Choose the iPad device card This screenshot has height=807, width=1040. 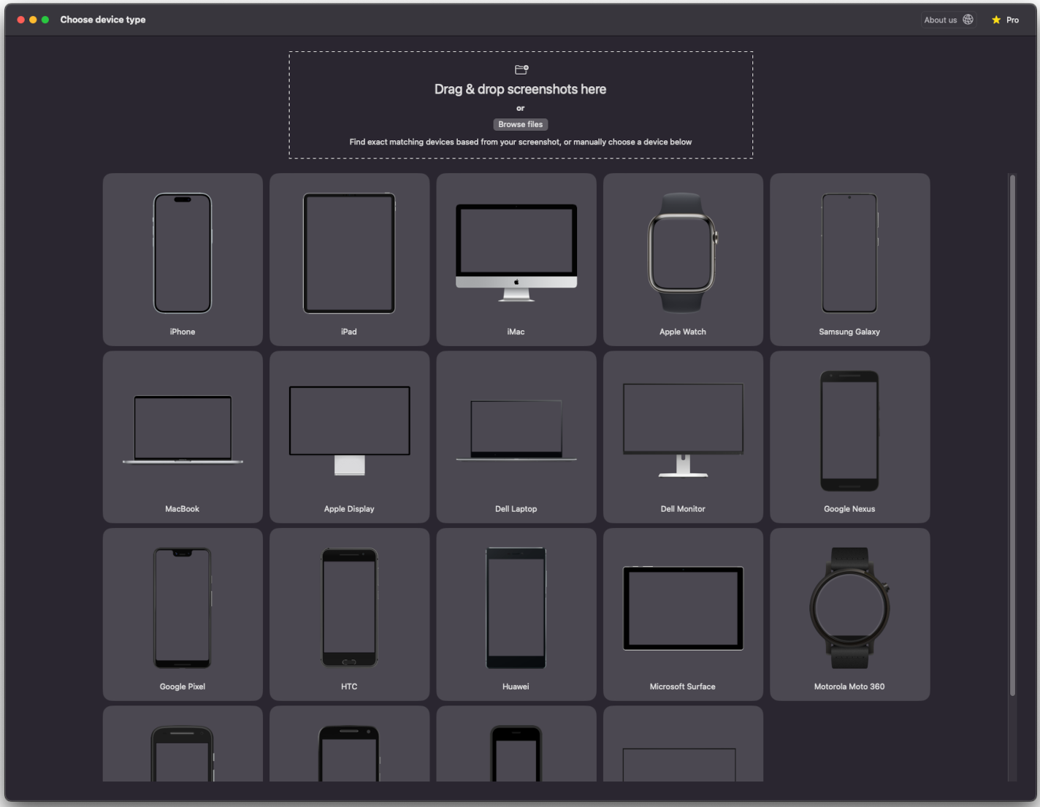349,259
